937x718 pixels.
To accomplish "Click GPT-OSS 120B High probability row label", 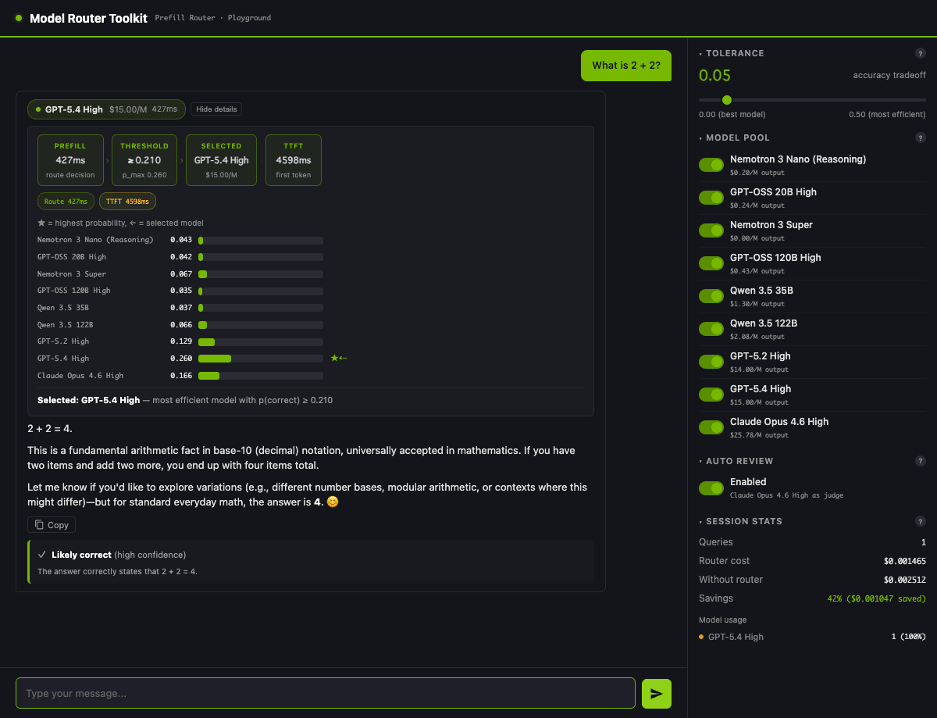I will pyautogui.click(x=74, y=291).
